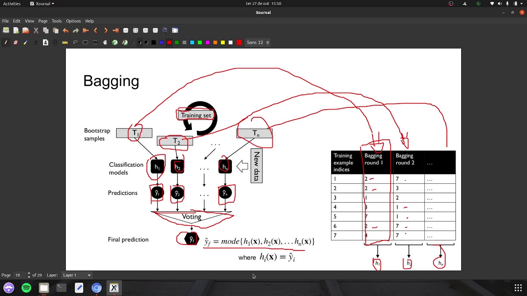This screenshot has width=527, height=296.
Task: Launch Spotify from the dock
Action: click(26, 288)
